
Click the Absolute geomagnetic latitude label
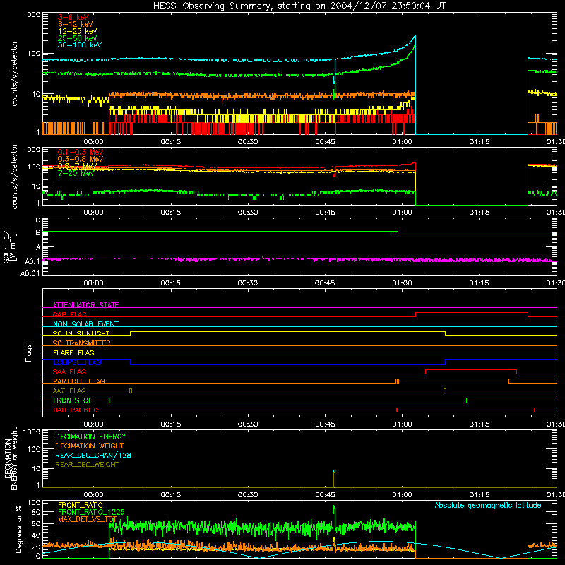tap(488, 505)
